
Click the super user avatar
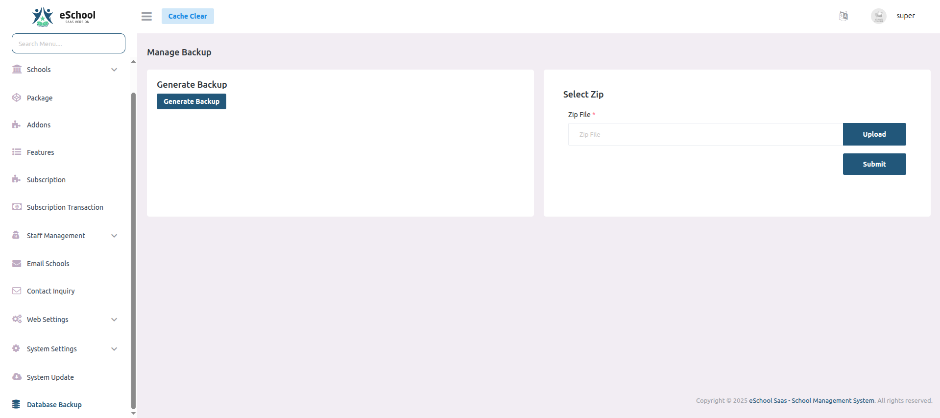(878, 16)
